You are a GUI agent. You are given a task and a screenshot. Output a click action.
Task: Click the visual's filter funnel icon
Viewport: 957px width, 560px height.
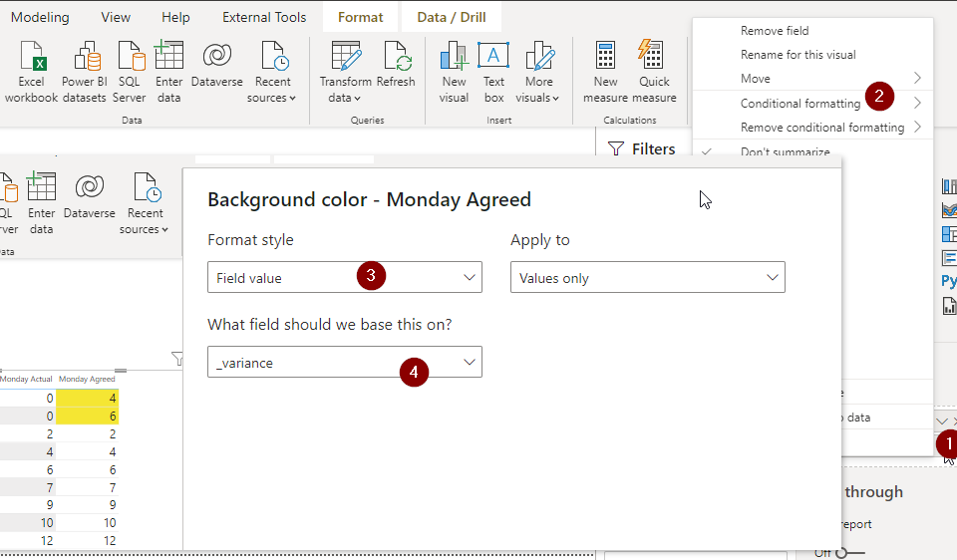point(177,359)
